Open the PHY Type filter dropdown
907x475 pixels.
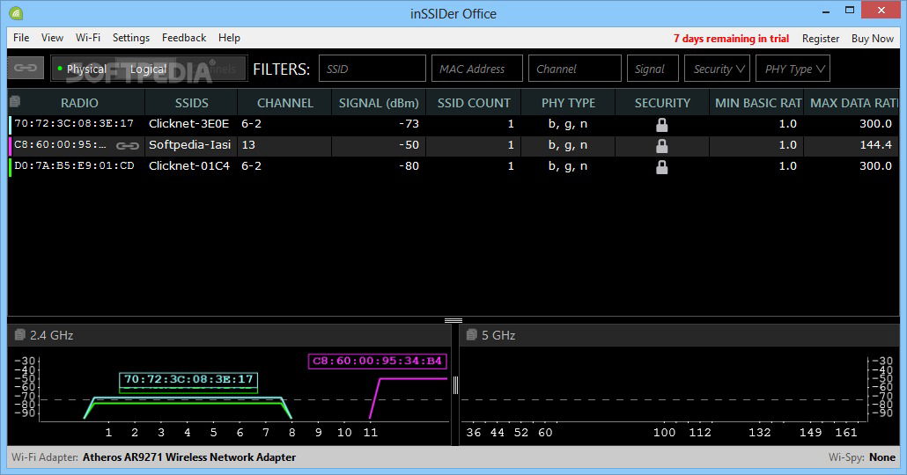(793, 69)
